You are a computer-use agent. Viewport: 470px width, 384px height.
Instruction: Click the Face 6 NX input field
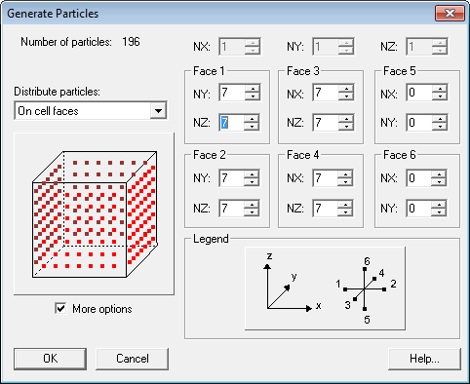[x=419, y=178]
